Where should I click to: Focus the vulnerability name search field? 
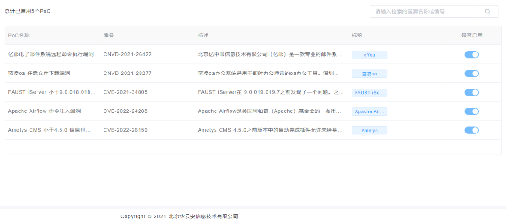424,11
